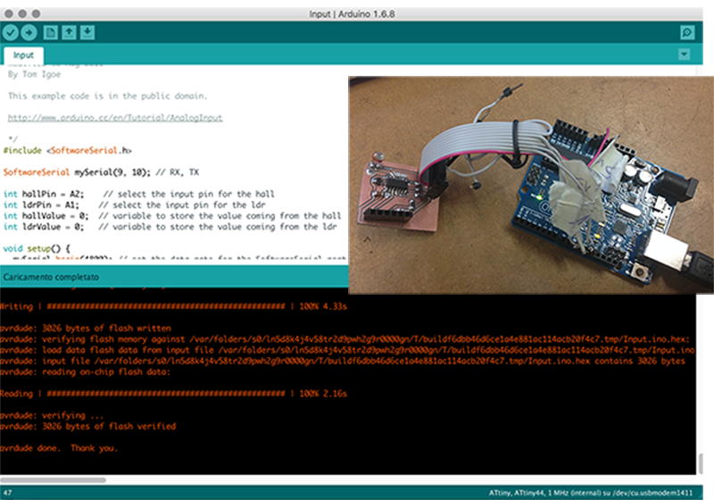Click the Arduino board photo overlay
Image resolution: width=714 pixels, height=500 pixels.
click(531, 185)
